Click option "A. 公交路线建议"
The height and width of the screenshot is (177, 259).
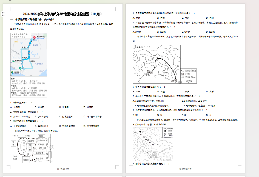point(18,126)
